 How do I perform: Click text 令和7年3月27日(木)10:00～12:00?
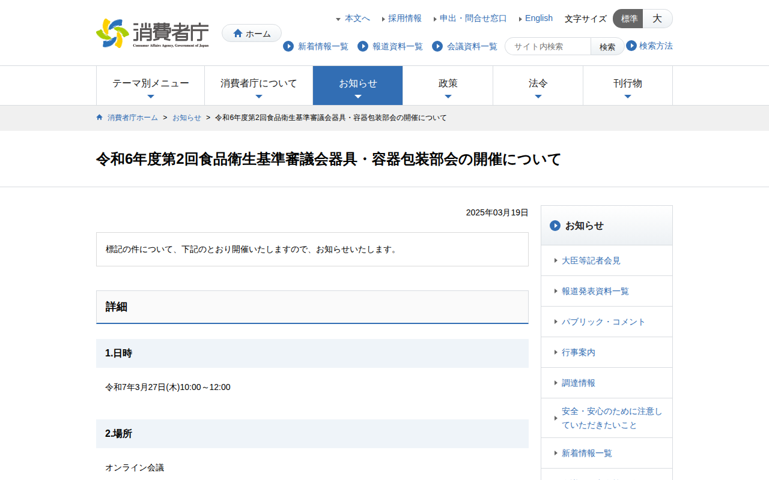coord(168,387)
